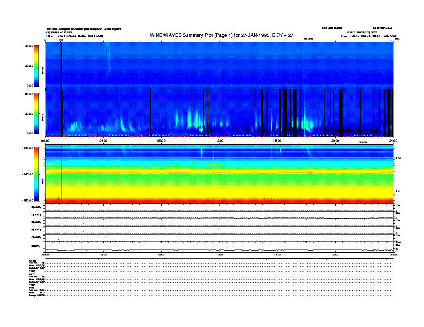Screen dimensions: 424x327
Task: Click the 20.00 color scale label
Action: pyautogui.click(x=29, y=66)
